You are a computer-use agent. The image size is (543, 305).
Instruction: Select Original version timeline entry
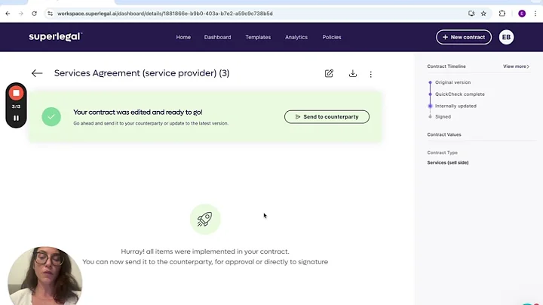coord(452,82)
